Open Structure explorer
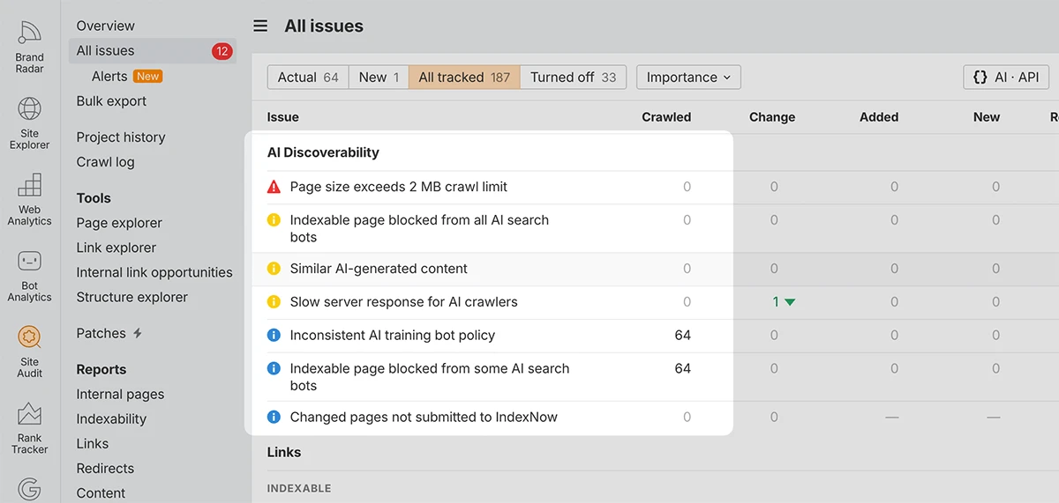 (x=131, y=298)
